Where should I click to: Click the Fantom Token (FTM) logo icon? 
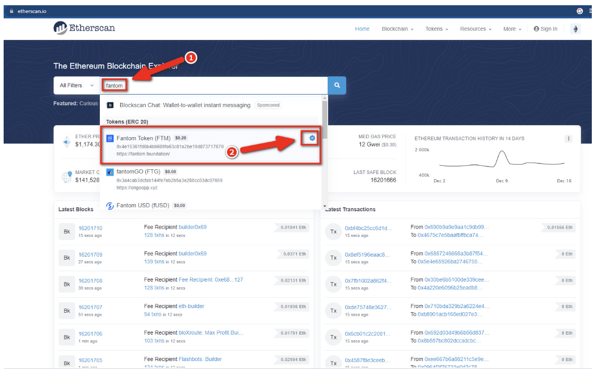tap(110, 138)
